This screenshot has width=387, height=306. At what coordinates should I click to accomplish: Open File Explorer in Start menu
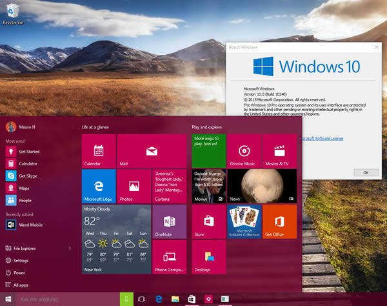[21, 248]
